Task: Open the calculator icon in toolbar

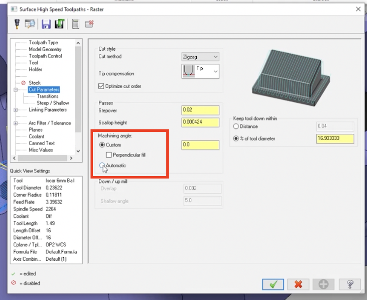Action: click(x=75, y=24)
